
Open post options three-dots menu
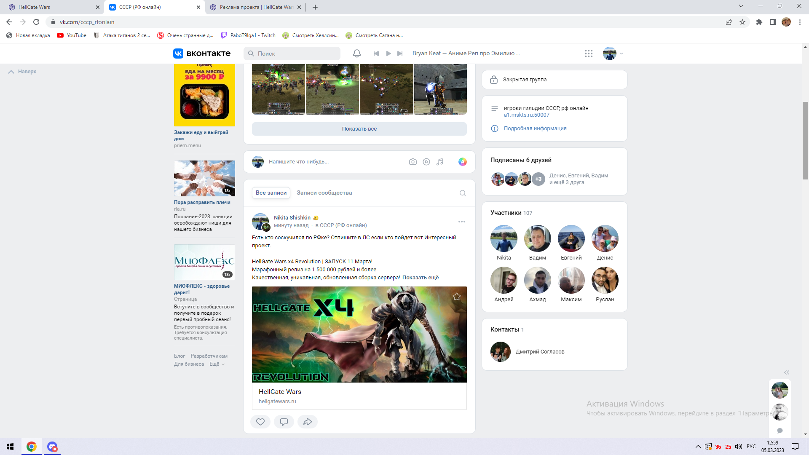click(462, 222)
